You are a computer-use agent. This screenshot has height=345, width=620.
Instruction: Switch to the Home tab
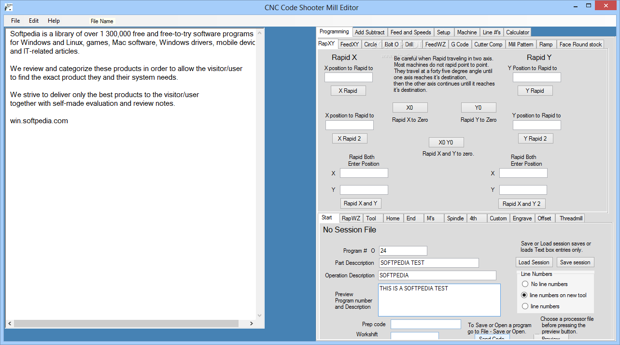point(393,218)
